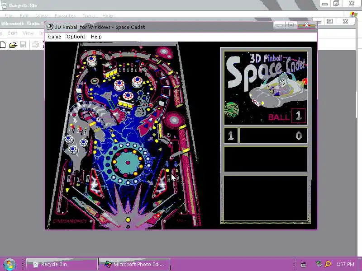Click the Space Cadet logo artwork panel

click(x=266, y=88)
